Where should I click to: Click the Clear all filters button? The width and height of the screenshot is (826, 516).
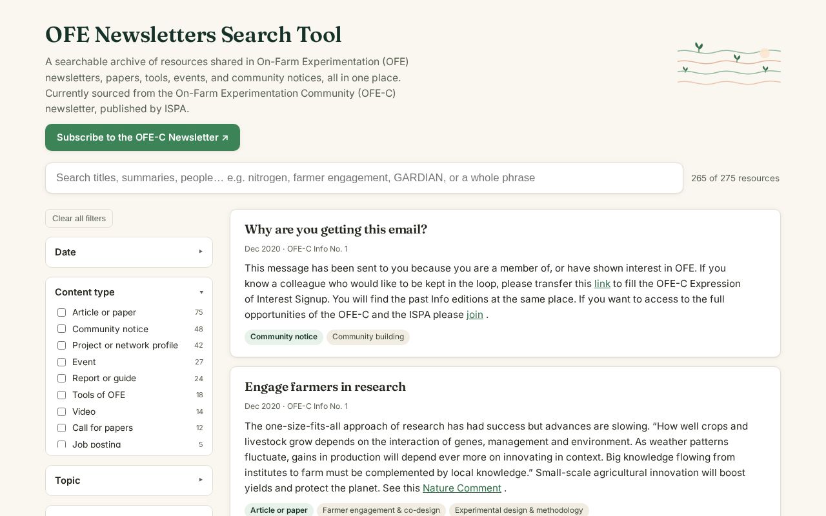79,218
